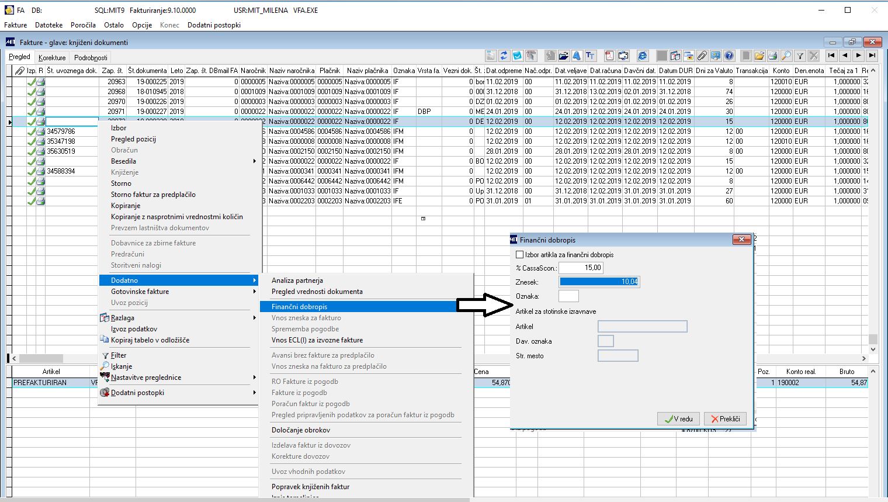Enable Izbor artikla za finančni dobropis checkbox
The width and height of the screenshot is (888, 502).
coord(520,255)
